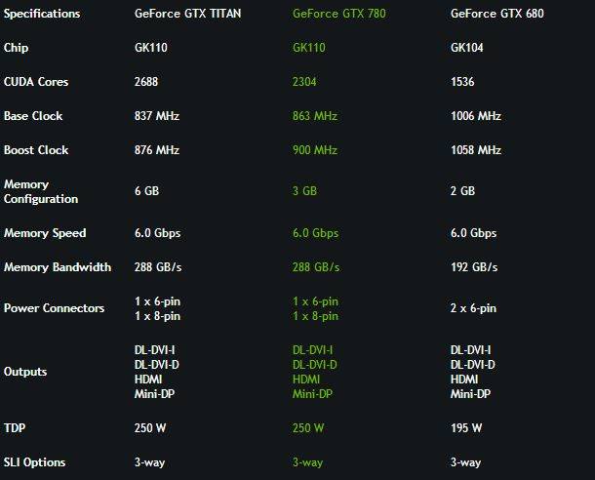Select the CUDA Cores row label
595x480 pixels.
click(36, 82)
